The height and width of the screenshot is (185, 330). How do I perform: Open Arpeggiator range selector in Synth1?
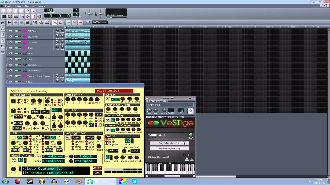(90, 137)
